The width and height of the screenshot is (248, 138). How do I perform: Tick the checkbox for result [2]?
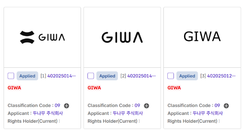(x=91, y=76)
